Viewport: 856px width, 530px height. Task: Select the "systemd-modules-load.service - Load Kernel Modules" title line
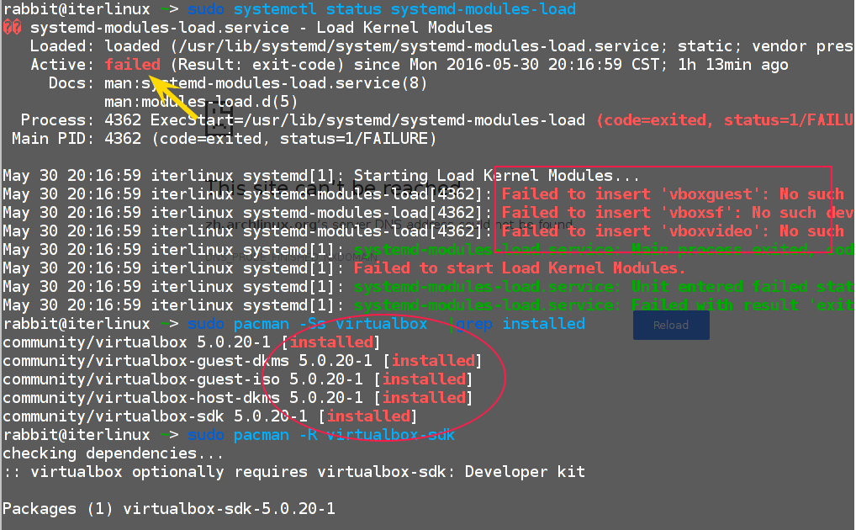click(x=261, y=28)
